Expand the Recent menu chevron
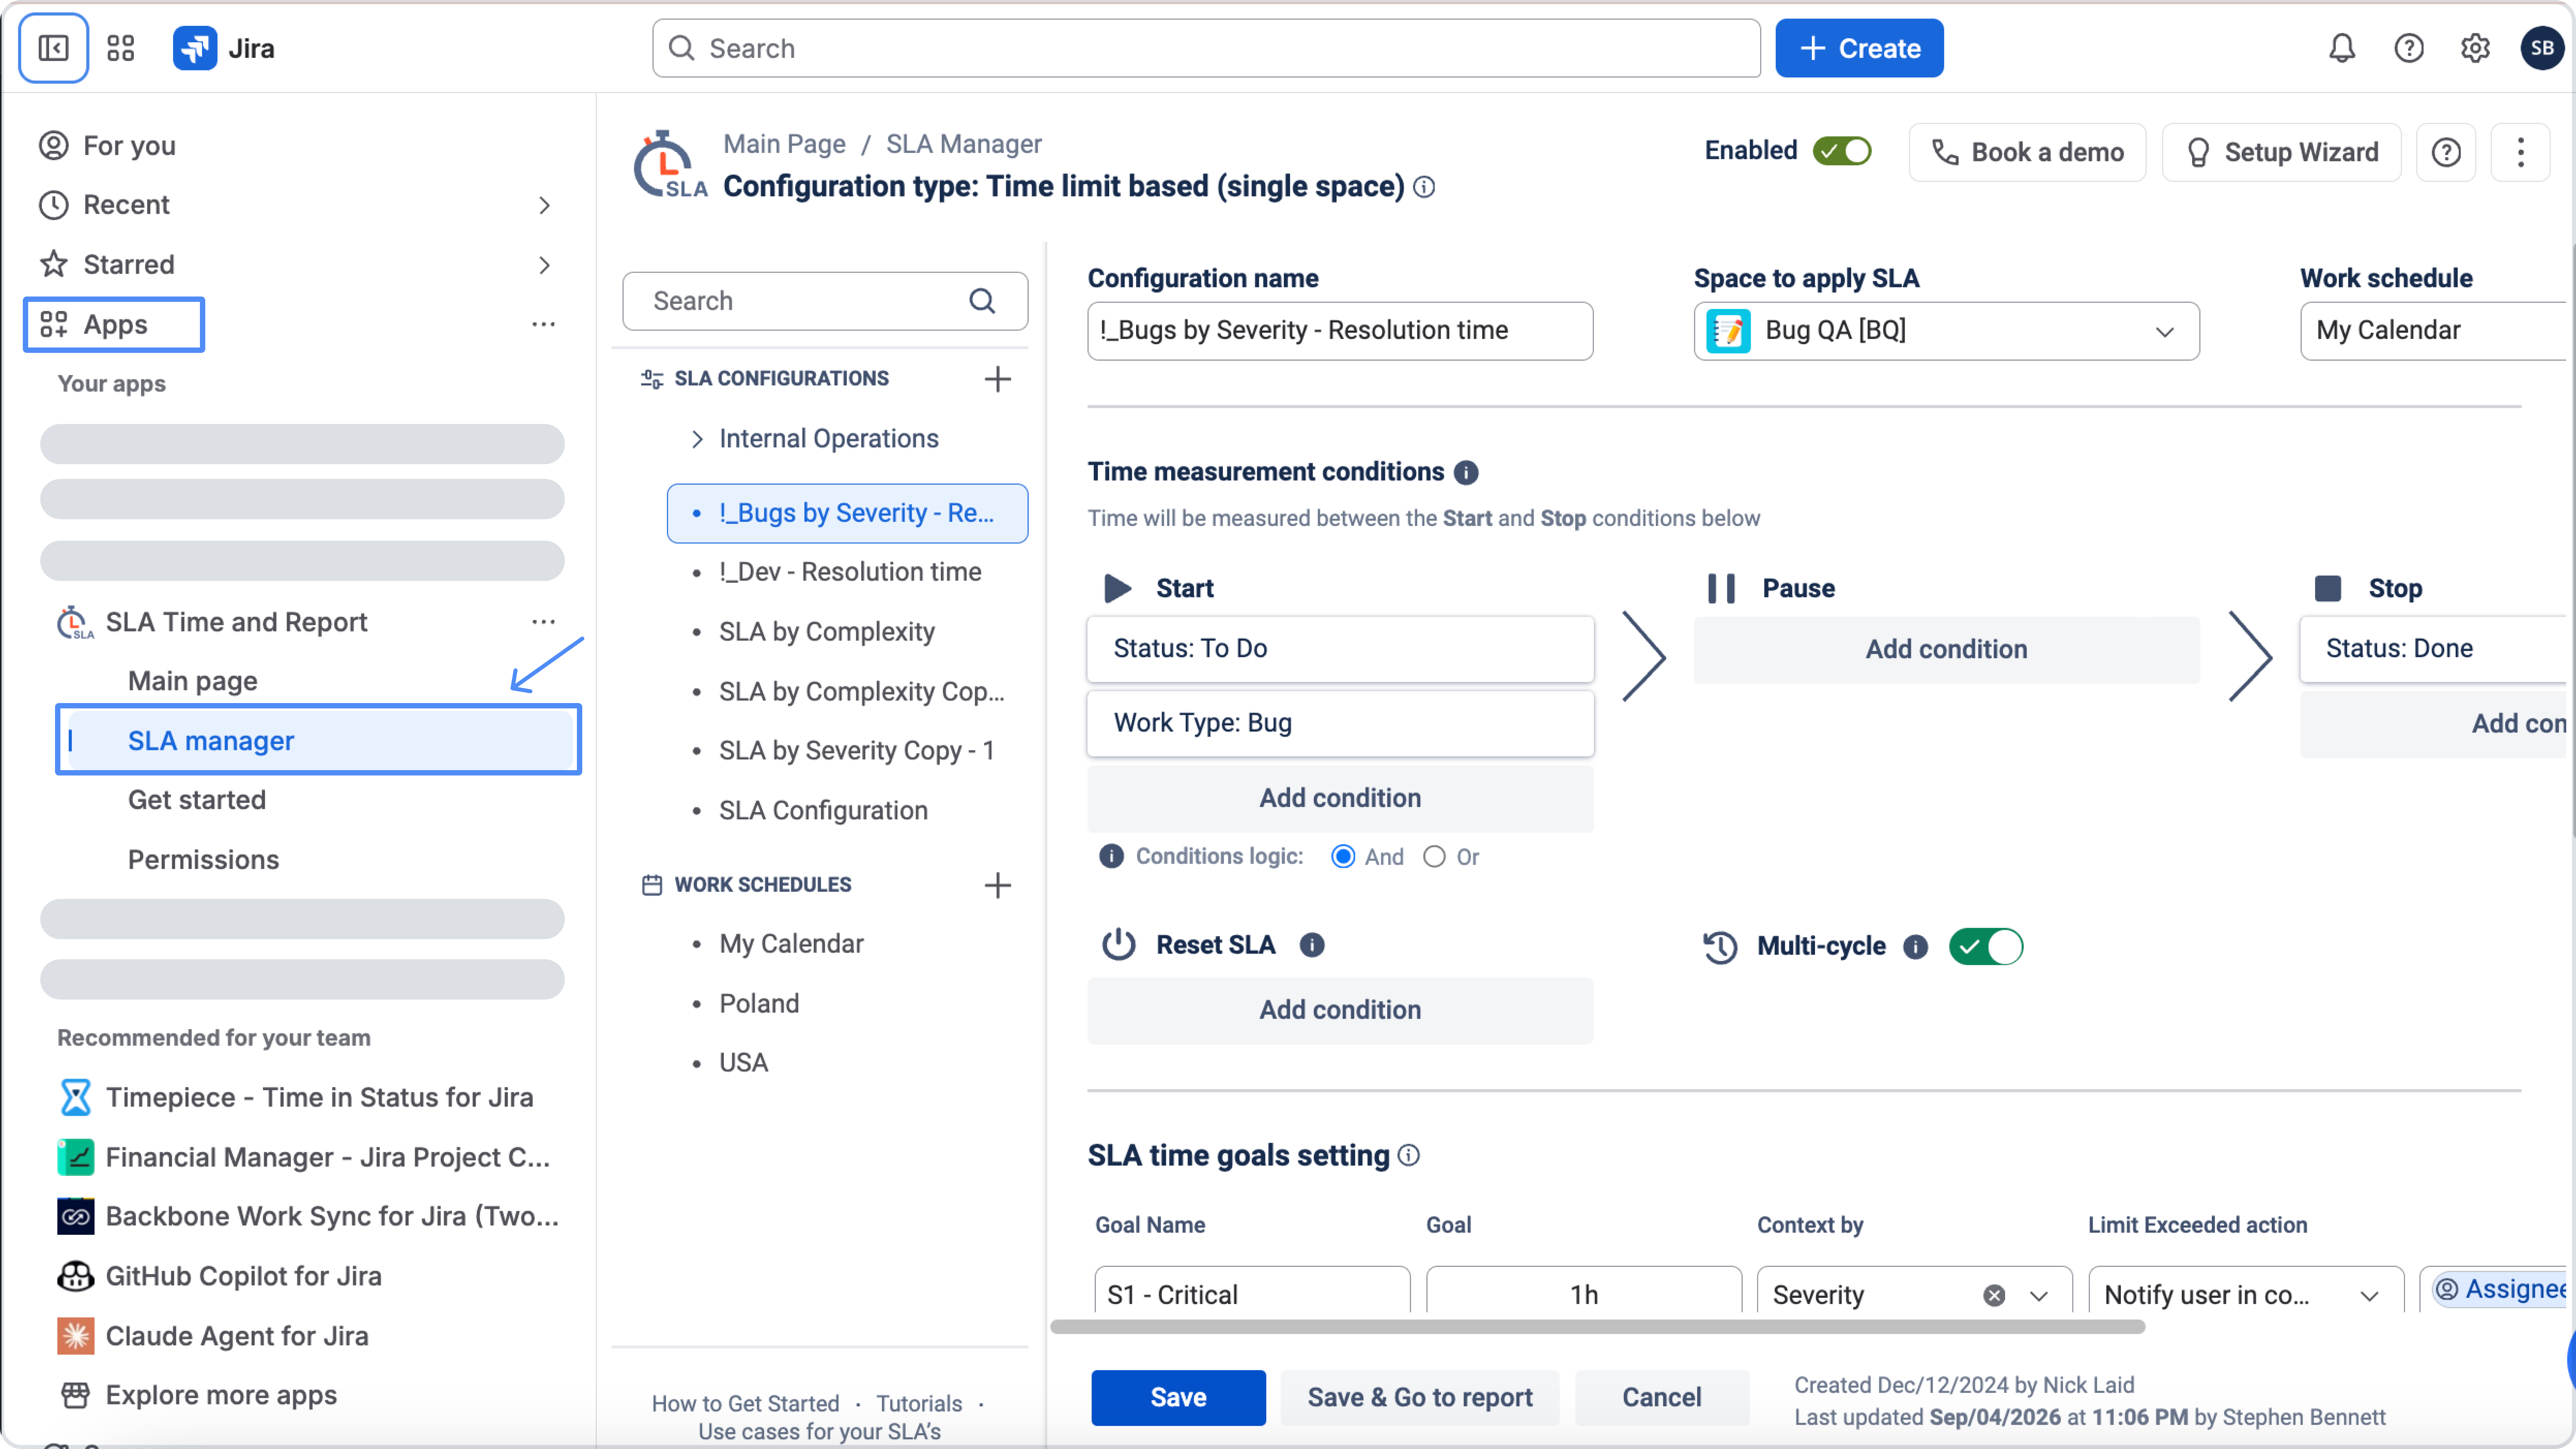The height and width of the screenshot is (1449, 2576). [544, 205]
